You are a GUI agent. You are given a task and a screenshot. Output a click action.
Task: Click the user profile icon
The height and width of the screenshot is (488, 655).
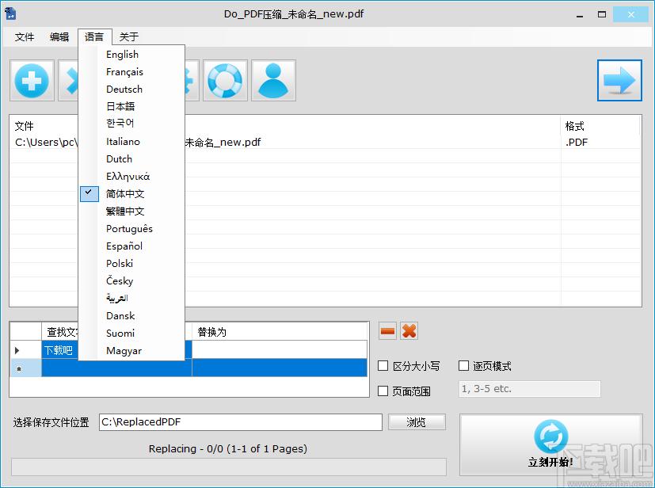click(x=273, y=81)
